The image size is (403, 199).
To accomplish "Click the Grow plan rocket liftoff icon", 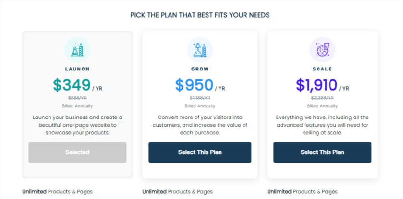I will coord(200,50).
